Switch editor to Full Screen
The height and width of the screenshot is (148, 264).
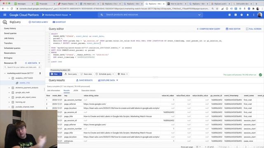click(x=254, y=29)
